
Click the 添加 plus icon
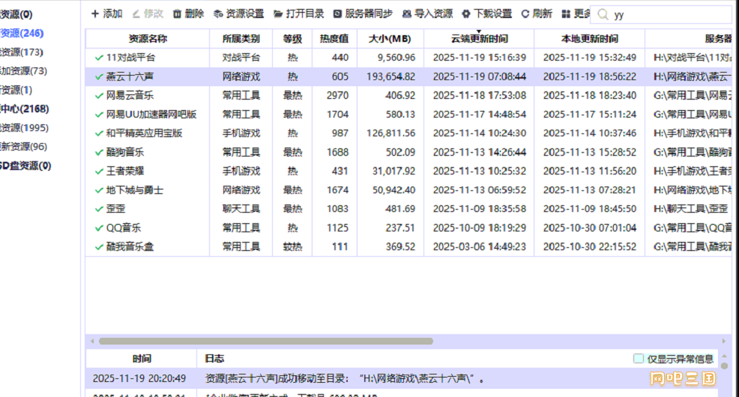[94, 13]
